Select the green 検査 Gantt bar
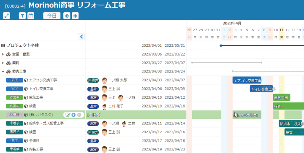 (x=288, y=106)
